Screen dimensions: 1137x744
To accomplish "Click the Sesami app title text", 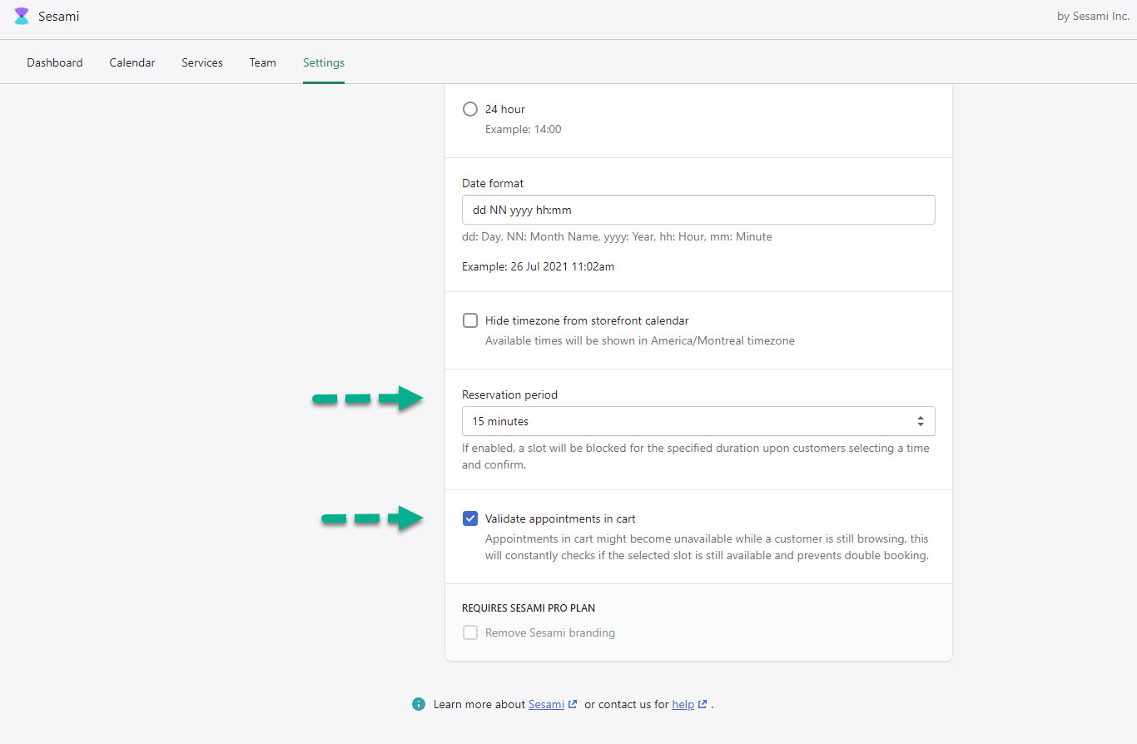I will (x=59, y=16).
